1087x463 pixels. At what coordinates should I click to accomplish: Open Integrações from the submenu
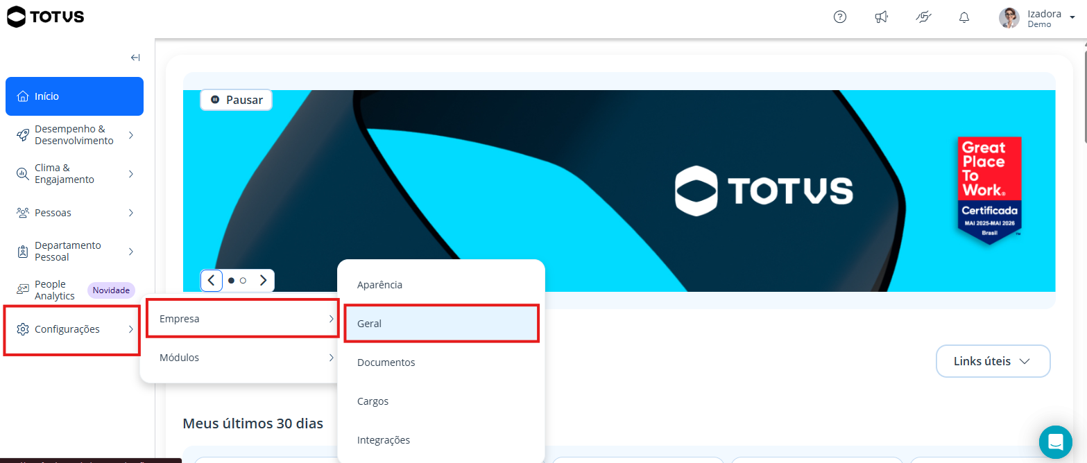coord(441,440)
